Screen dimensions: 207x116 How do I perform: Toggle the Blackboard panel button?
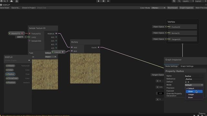click(172, 8)
